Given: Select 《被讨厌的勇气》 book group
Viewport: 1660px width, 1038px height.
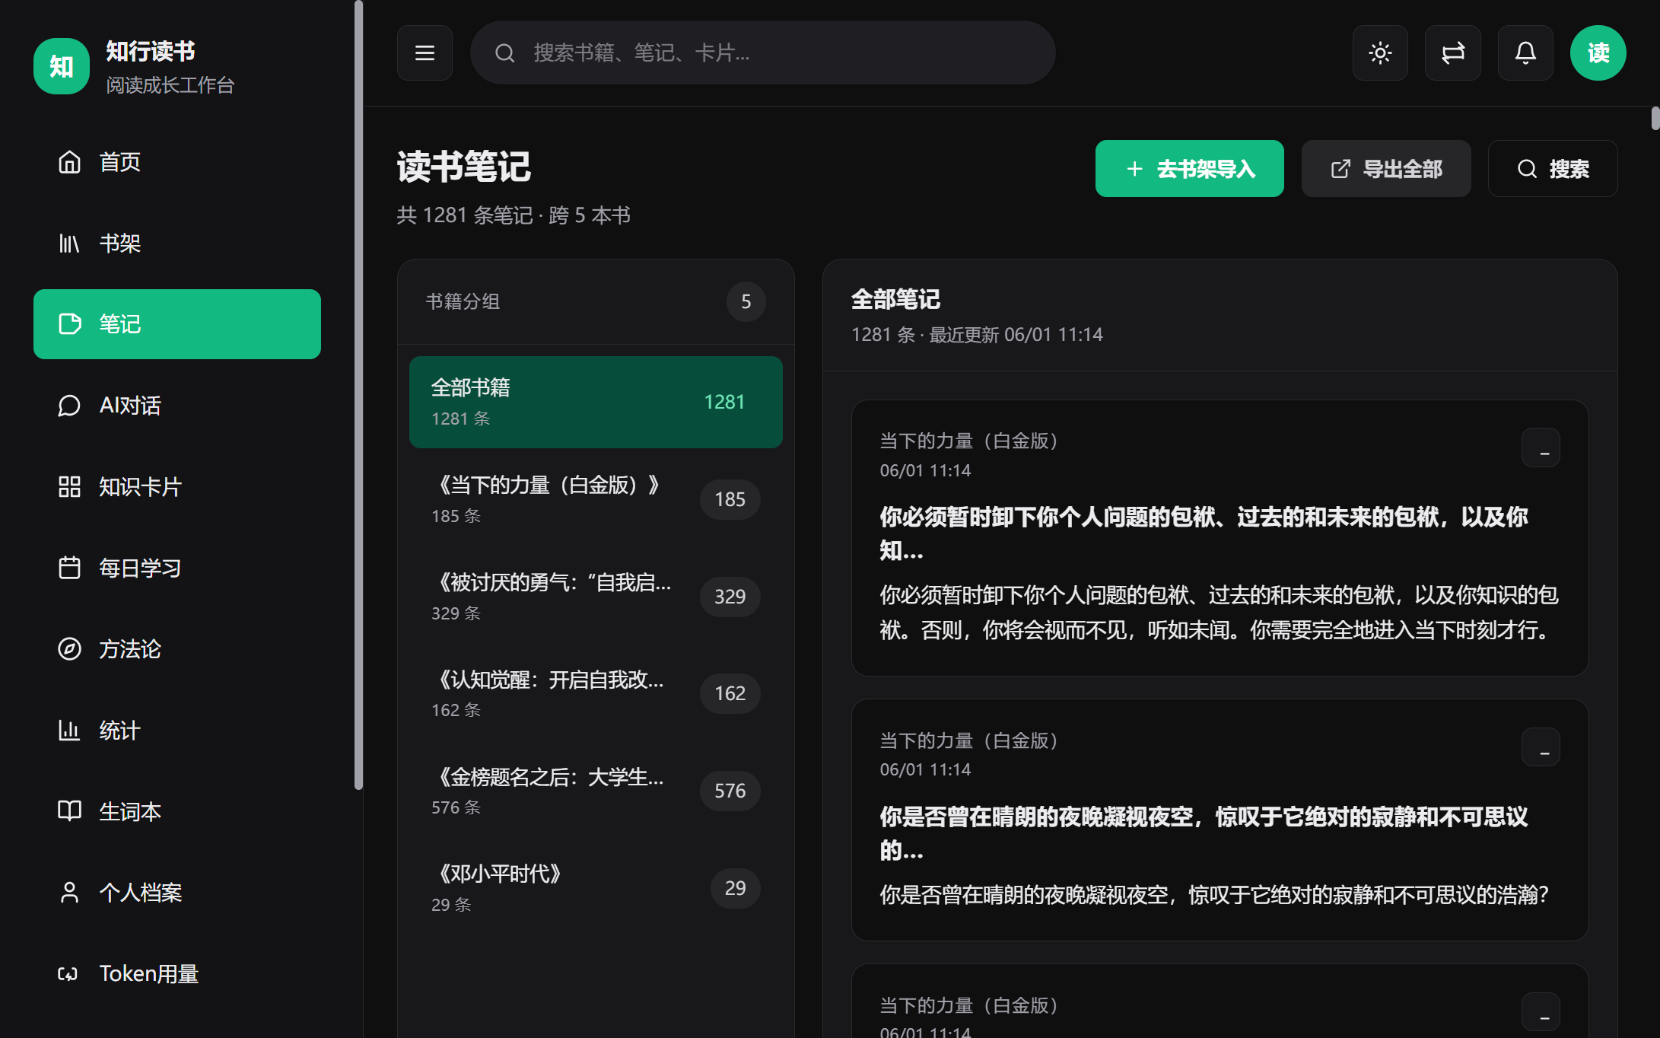Looking at the screenshot, I should (596, 597).
